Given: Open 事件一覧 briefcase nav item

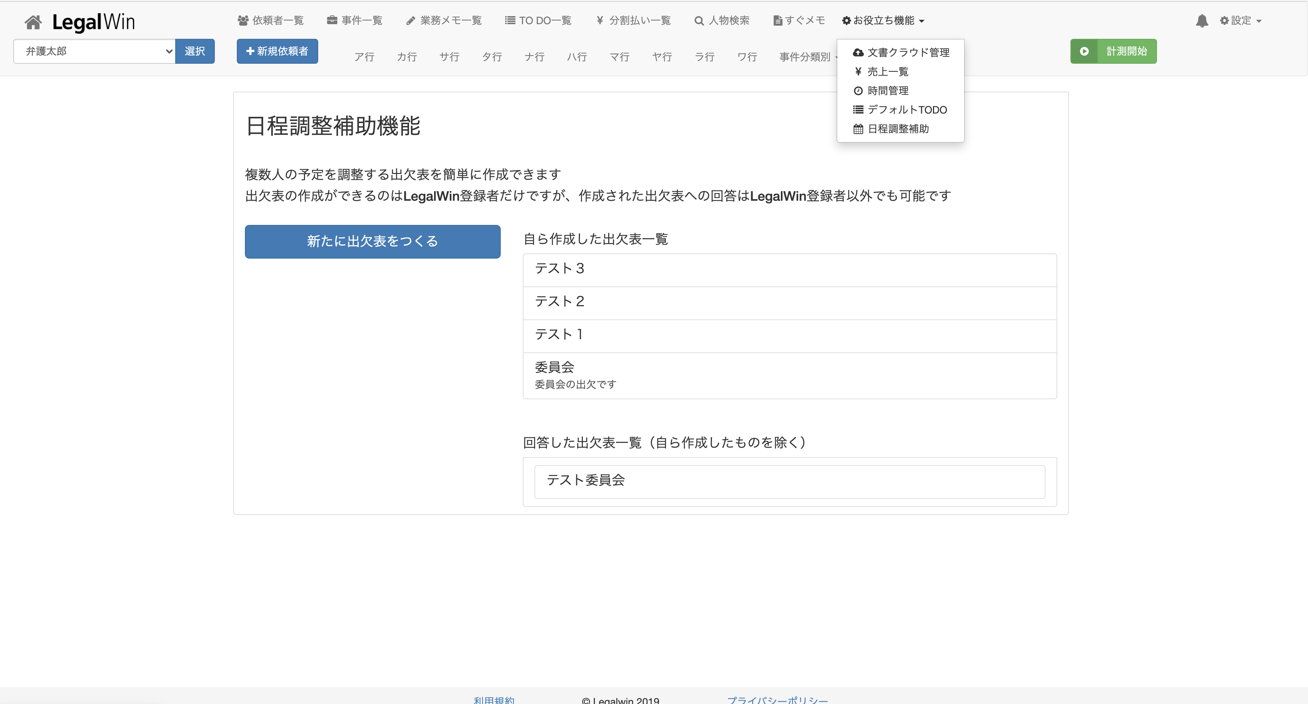Looking at the screenshot, I should click(x=354, y=21).
